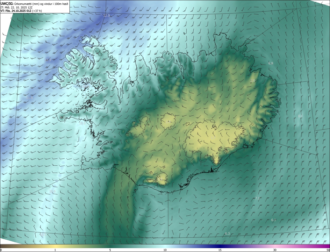Click the '30' tick on the color scale
This screenshot has height=252, width=330.
tap(275, 250)
